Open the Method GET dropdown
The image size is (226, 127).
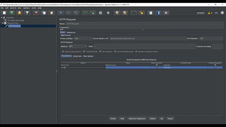point(85,46)
